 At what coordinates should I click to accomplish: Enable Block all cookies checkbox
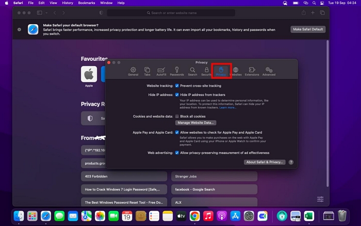177,116
